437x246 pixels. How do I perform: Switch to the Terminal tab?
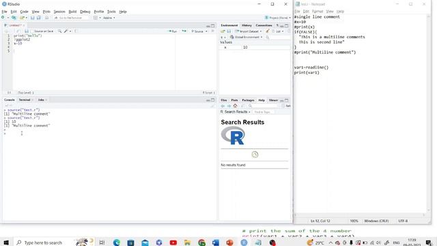pyautogui.click(x=25, y=100)
